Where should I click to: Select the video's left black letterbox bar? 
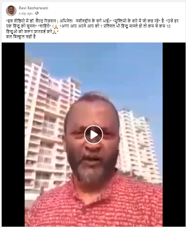point(13,134)
